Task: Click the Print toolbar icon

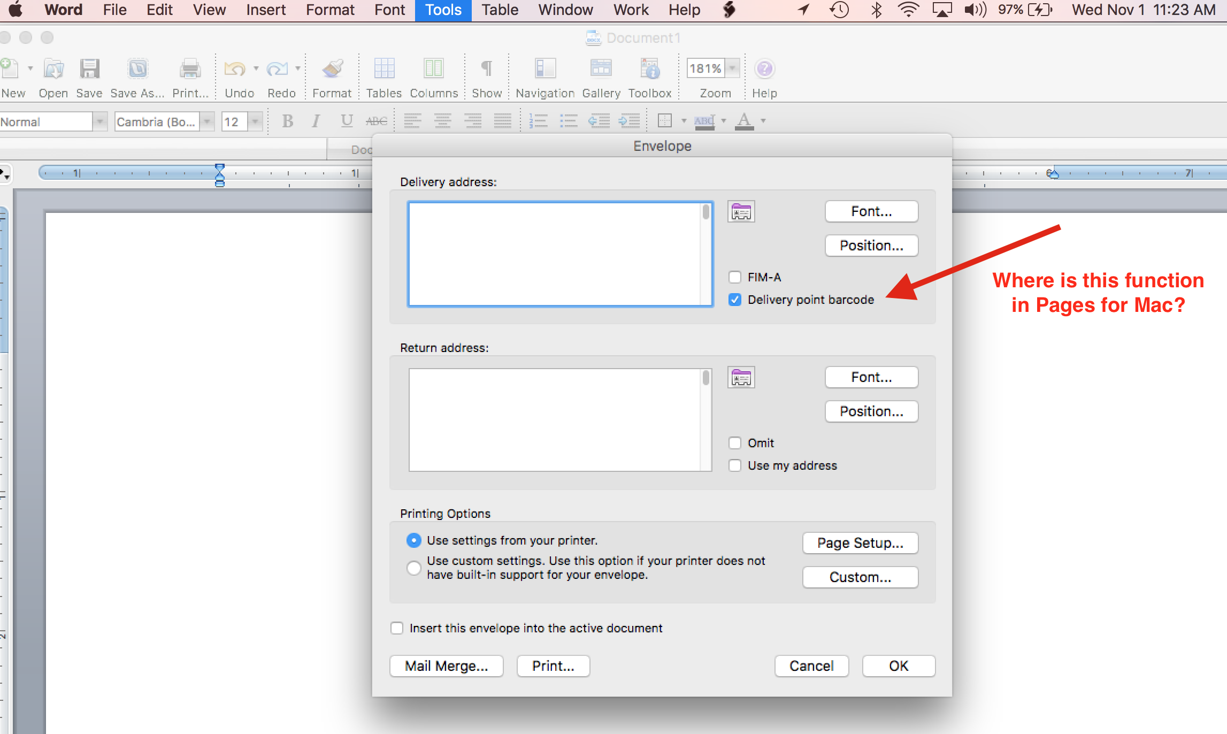Action: tap(190, 70)
